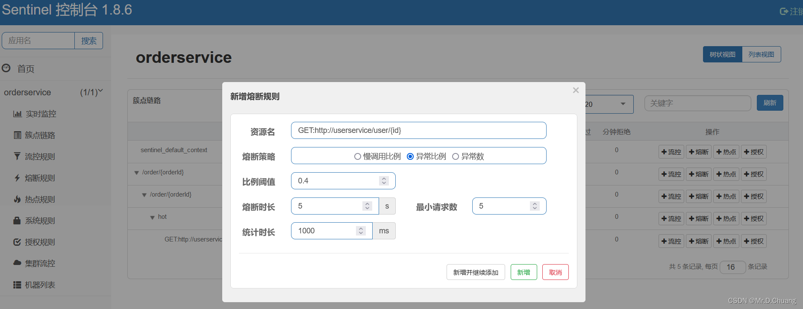This screenshot has width=803, height=309.
Task: Focus the 关键字 filter input
Action: coord(697,103)
